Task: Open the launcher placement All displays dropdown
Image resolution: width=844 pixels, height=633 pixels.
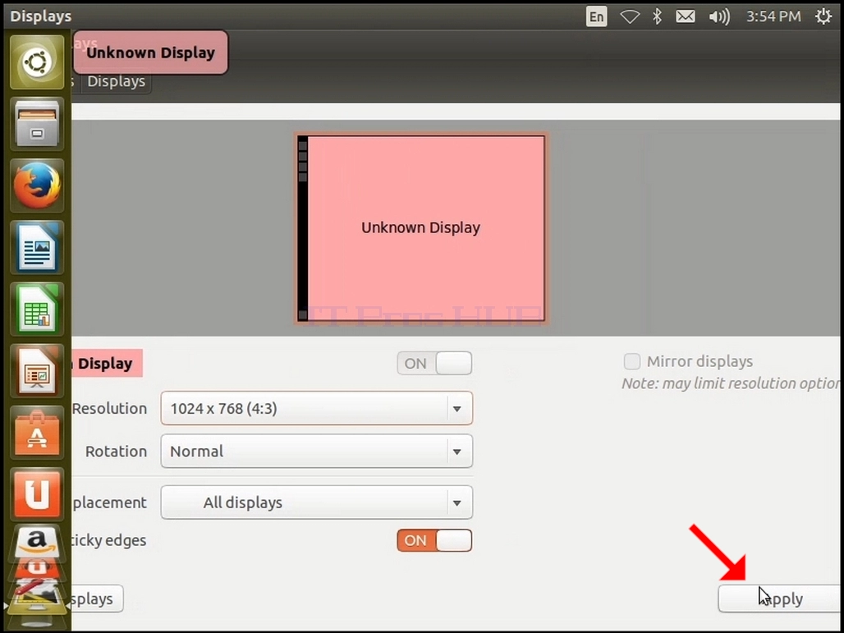Action: pos(317,502)
